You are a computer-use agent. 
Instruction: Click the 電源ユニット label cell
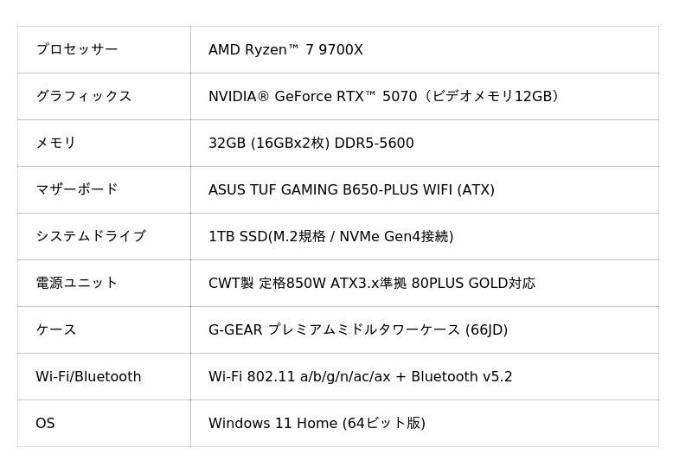(76, 283)
